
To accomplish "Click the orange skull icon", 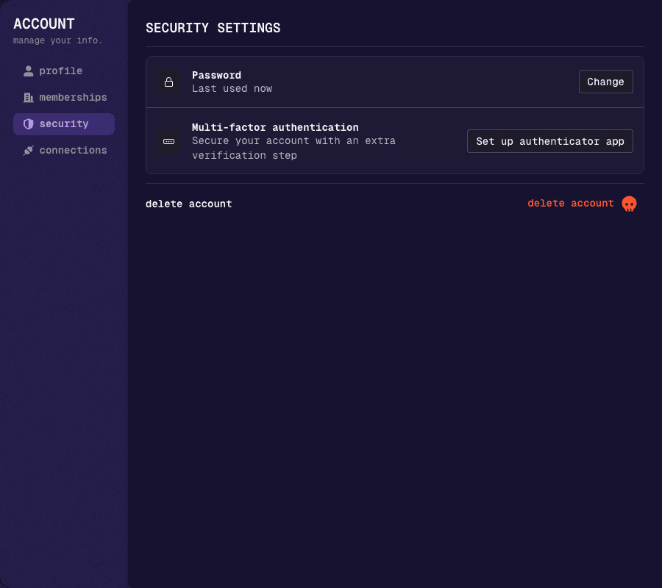I will pos(629,204).
